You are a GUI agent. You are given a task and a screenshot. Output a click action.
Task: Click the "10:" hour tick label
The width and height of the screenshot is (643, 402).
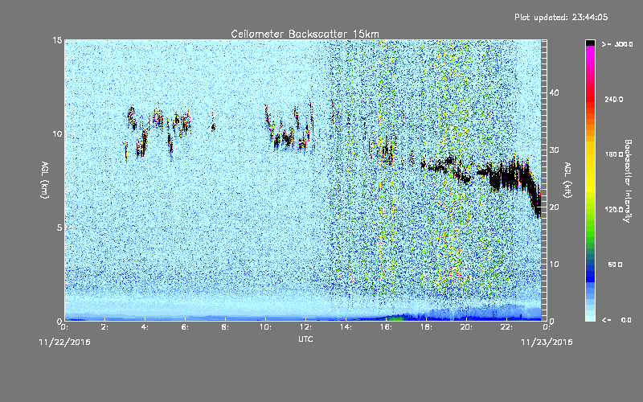click(x=265, y=327)
